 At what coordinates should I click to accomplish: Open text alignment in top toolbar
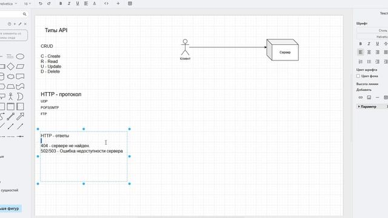pyautogui.click(x=86, y=4)
